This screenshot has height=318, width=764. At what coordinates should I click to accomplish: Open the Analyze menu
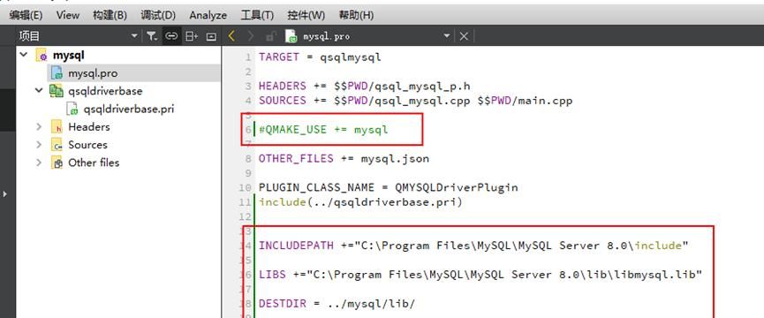tap(208, 15)
